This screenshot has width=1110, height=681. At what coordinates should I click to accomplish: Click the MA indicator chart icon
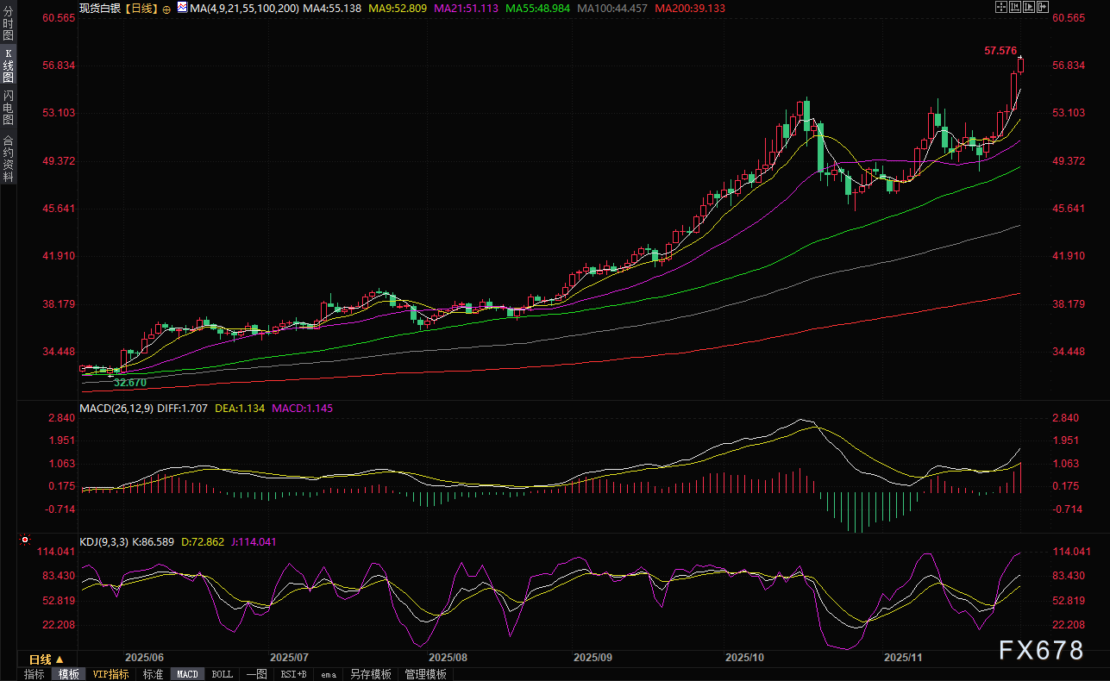182,7
